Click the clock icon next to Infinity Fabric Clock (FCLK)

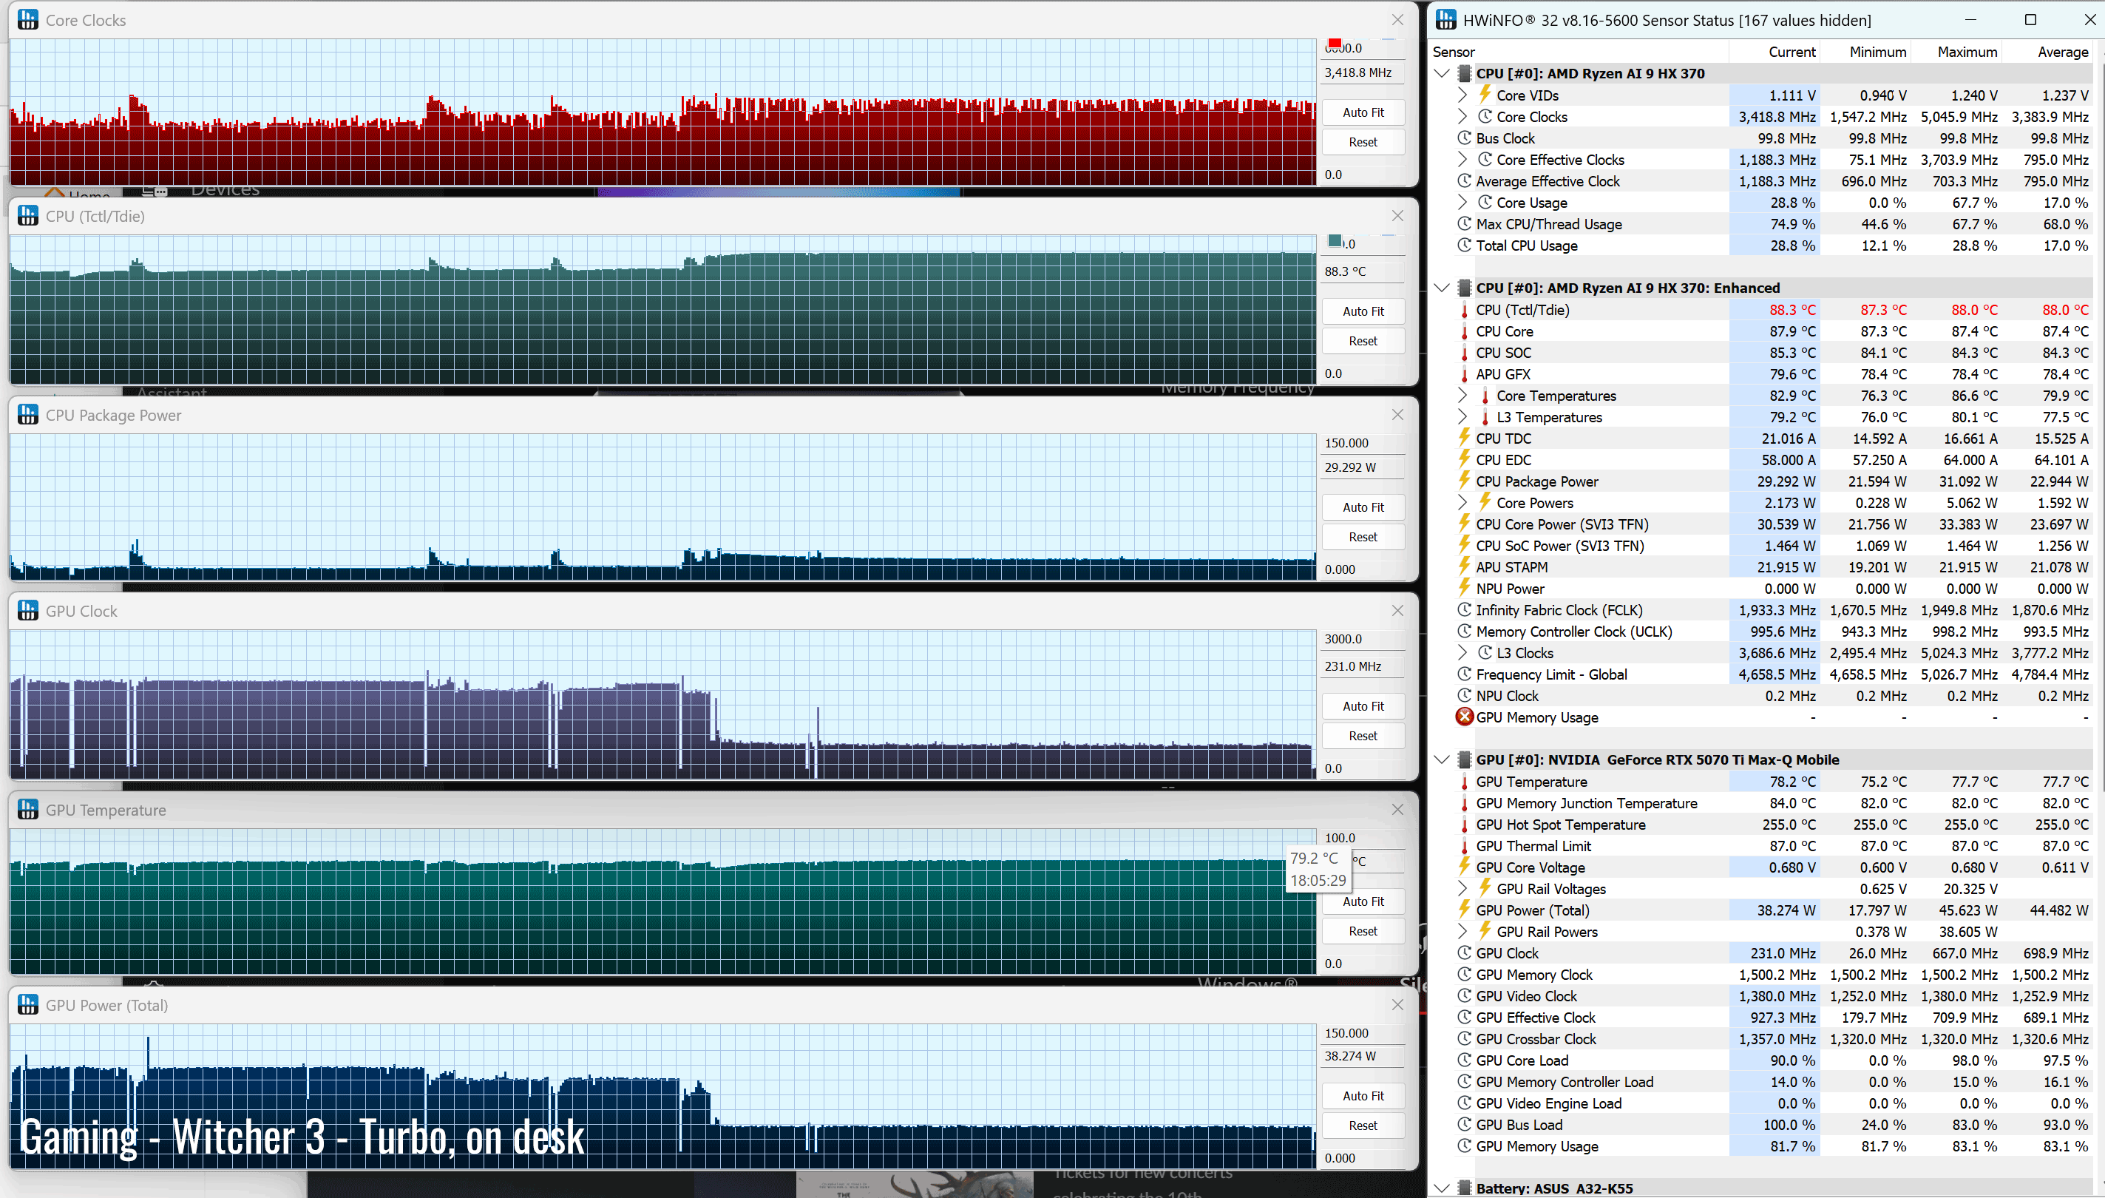1464,609
